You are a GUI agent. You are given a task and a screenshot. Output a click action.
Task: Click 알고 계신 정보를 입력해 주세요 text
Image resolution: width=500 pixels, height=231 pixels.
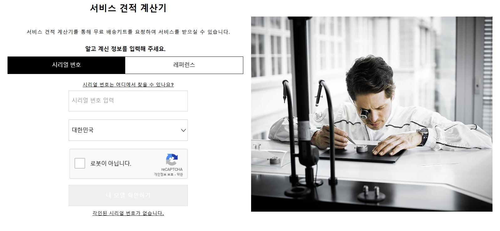point(125,49)
